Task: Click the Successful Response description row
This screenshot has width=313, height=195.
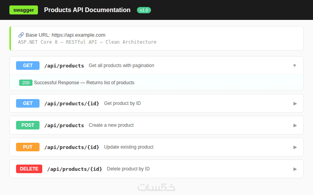Action: pyautogui.click(x=84, y=83)
